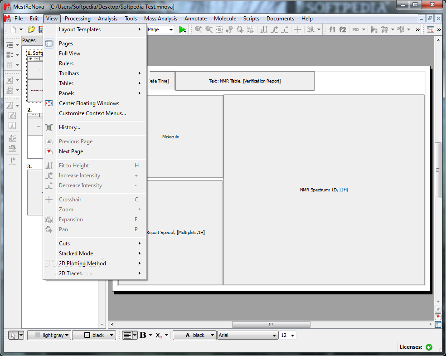Click the green Licenses check icon

point(429,347)
